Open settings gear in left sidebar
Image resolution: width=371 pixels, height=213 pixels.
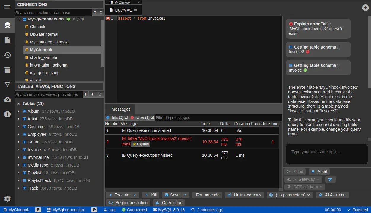pos(7,199)
